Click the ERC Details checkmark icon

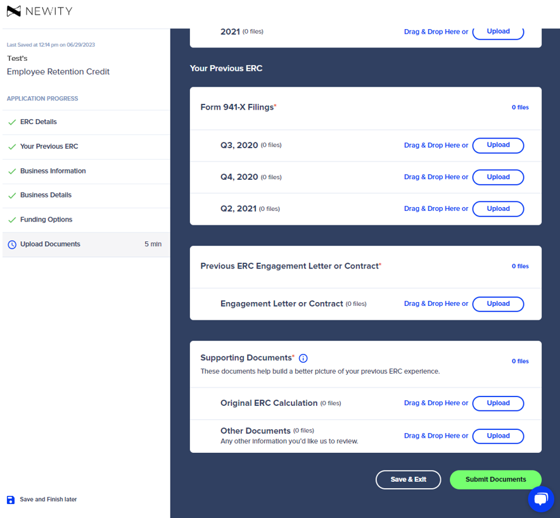[12, 122]
